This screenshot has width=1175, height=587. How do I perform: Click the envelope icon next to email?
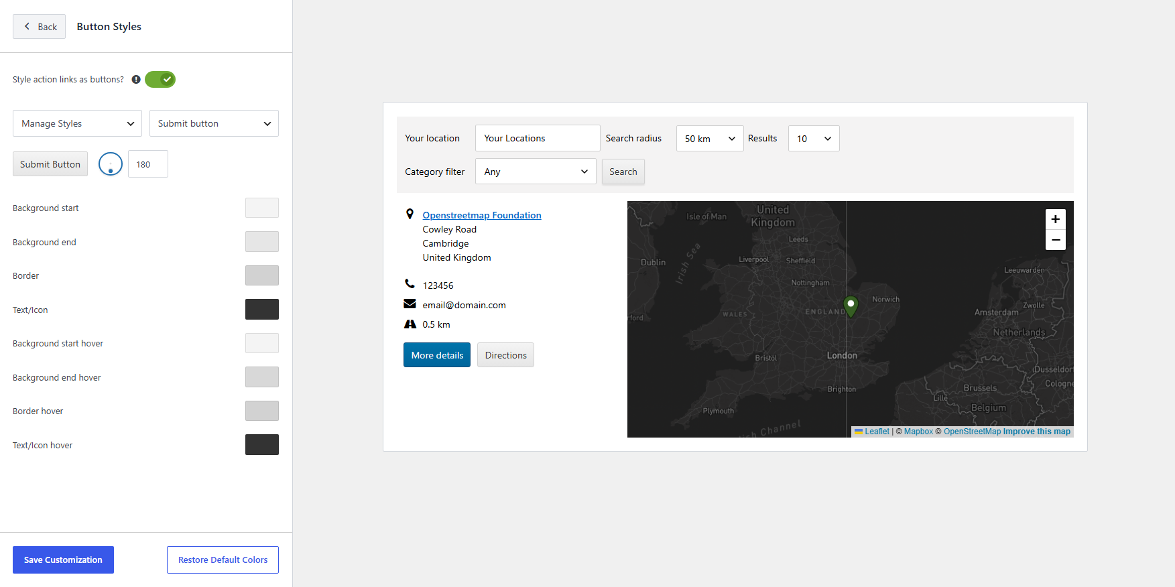(410, 304)
